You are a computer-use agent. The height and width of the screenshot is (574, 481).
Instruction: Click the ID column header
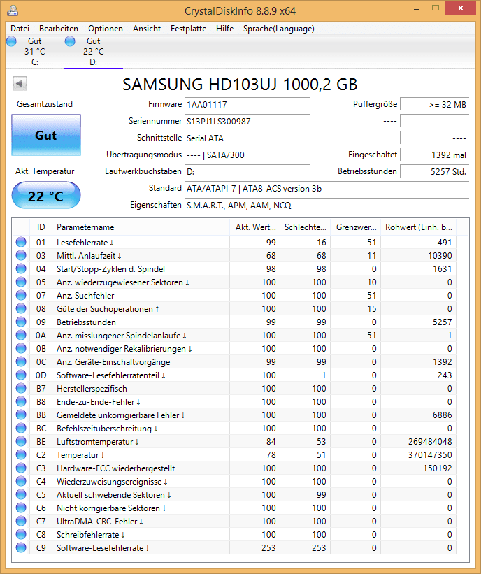41,227
